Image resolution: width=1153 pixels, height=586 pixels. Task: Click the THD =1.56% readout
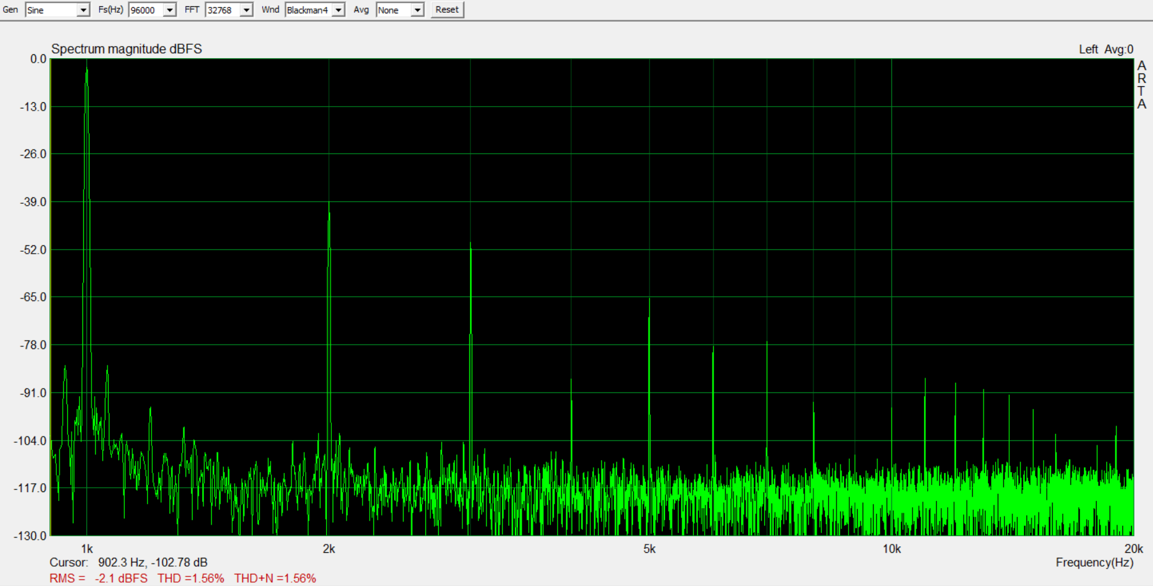click(x=191, y=578)
